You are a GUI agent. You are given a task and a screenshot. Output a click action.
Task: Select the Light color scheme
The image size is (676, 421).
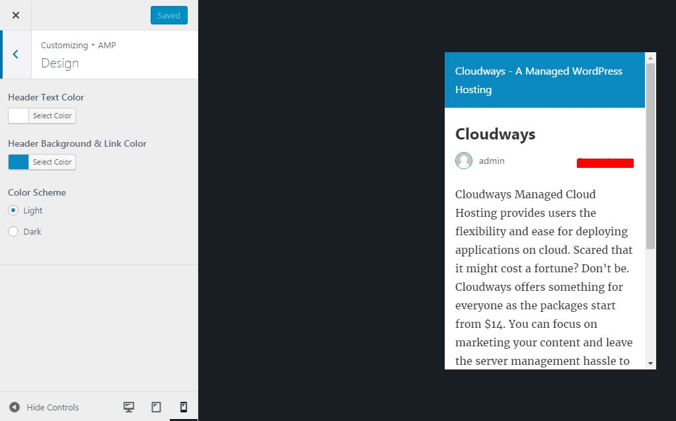pyautogui.click(x=13, y=210)
